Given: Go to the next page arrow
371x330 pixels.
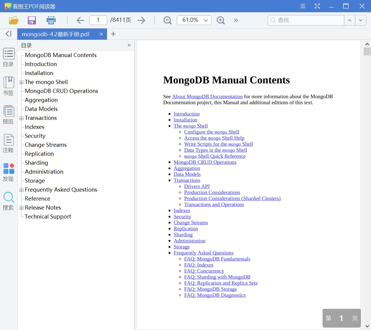Looking at the screenshot, I should (141, 20).
